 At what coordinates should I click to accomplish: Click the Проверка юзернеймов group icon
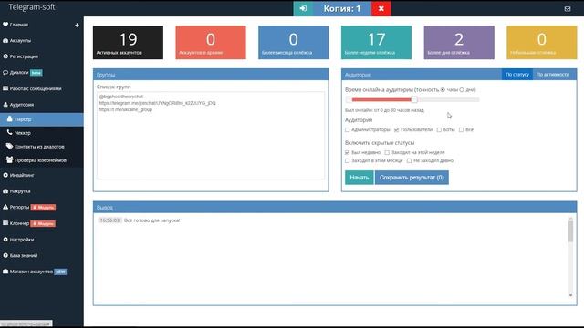10,160
